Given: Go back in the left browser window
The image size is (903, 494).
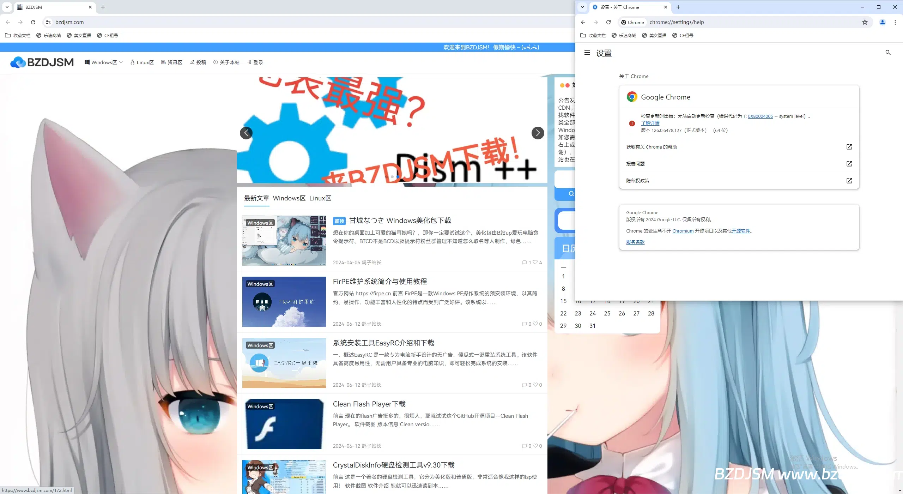Looking at the screenshot, I should click(8, 22).
